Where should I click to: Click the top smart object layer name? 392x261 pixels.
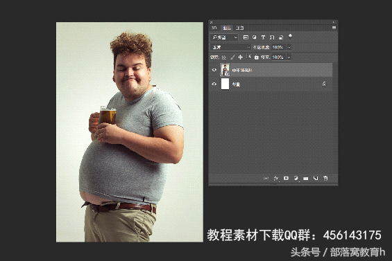242,70
